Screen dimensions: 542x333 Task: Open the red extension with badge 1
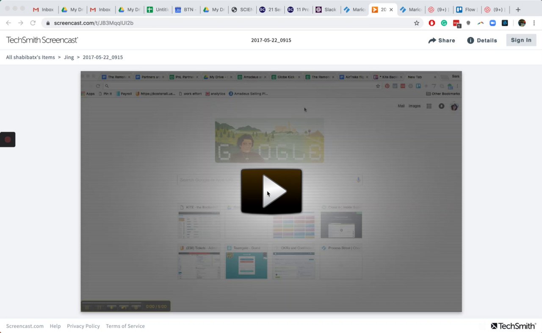(456, 23)
